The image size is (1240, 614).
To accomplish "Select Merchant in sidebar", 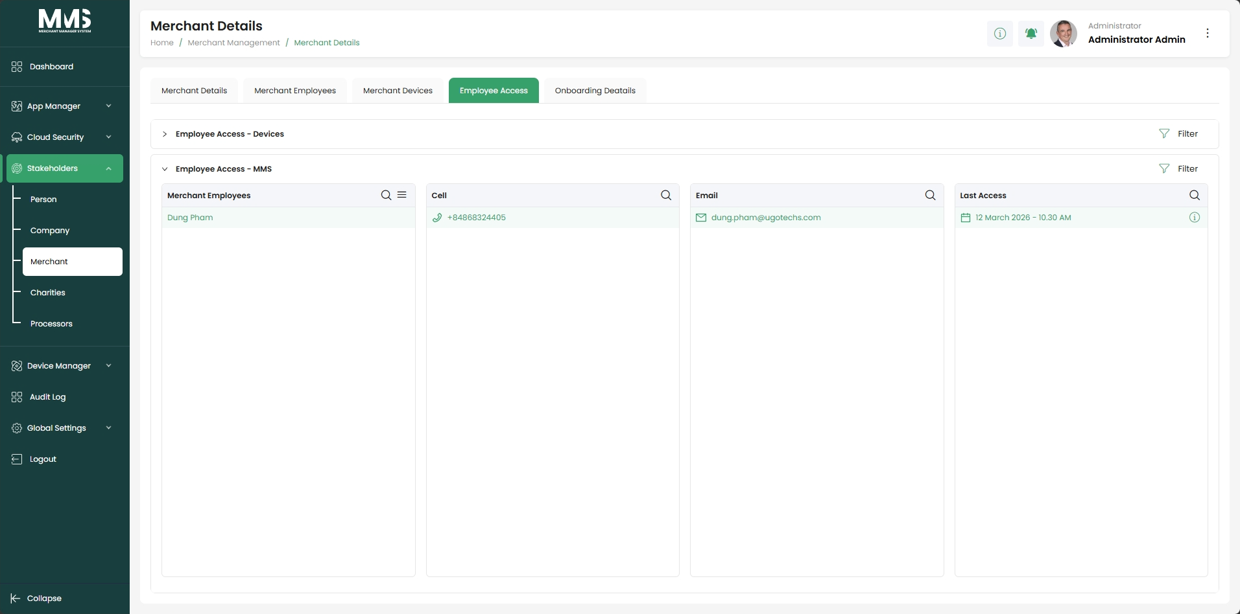I will click(x=73, y=262).
